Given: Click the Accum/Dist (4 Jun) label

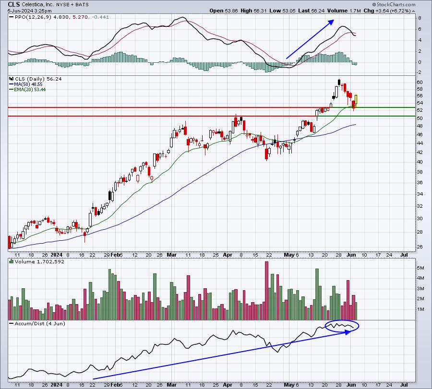Looking at the screenshot, I should click(40, 323).
